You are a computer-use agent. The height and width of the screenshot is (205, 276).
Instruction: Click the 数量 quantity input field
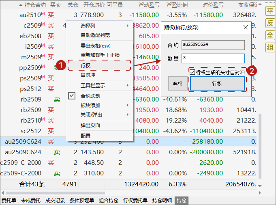(213, 58)
